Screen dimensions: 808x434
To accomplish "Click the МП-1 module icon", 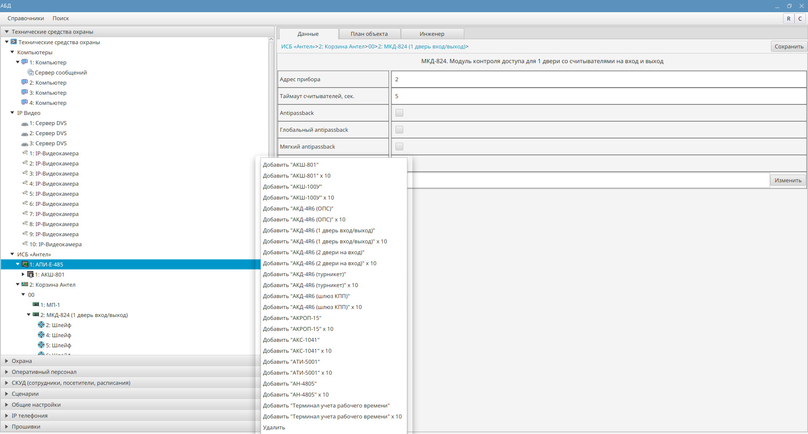I will click(x=36, y=305).
